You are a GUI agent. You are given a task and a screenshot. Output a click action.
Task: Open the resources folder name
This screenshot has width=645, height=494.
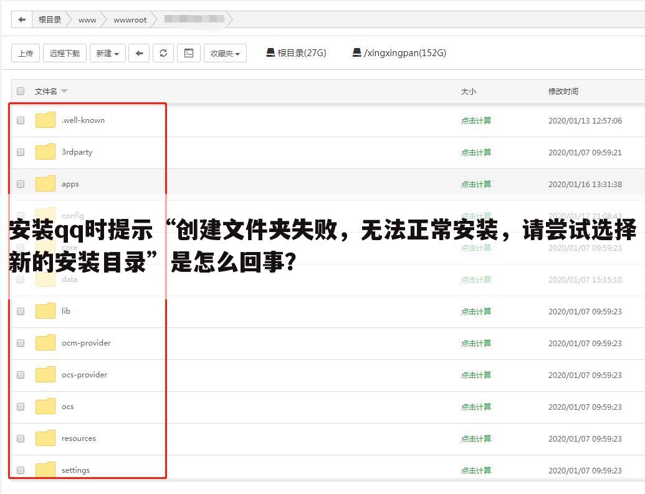click(79, 438)
